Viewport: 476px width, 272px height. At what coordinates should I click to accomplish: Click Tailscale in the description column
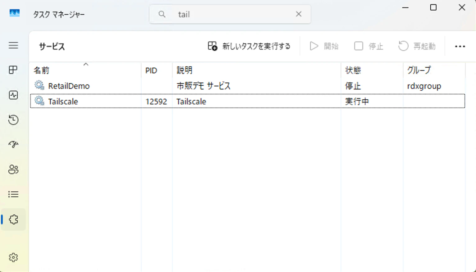click(191, 102)
